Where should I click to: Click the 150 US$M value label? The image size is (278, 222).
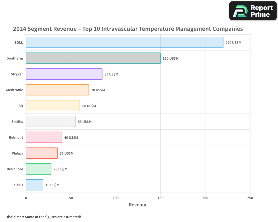tap(170, 59)
